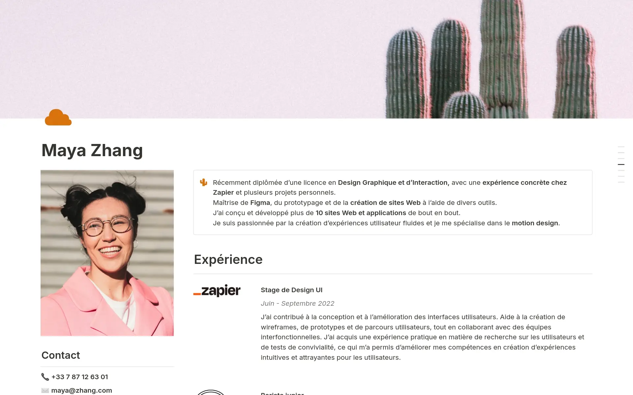Click the cactus emoji in the callout

(x=203, y=182)
